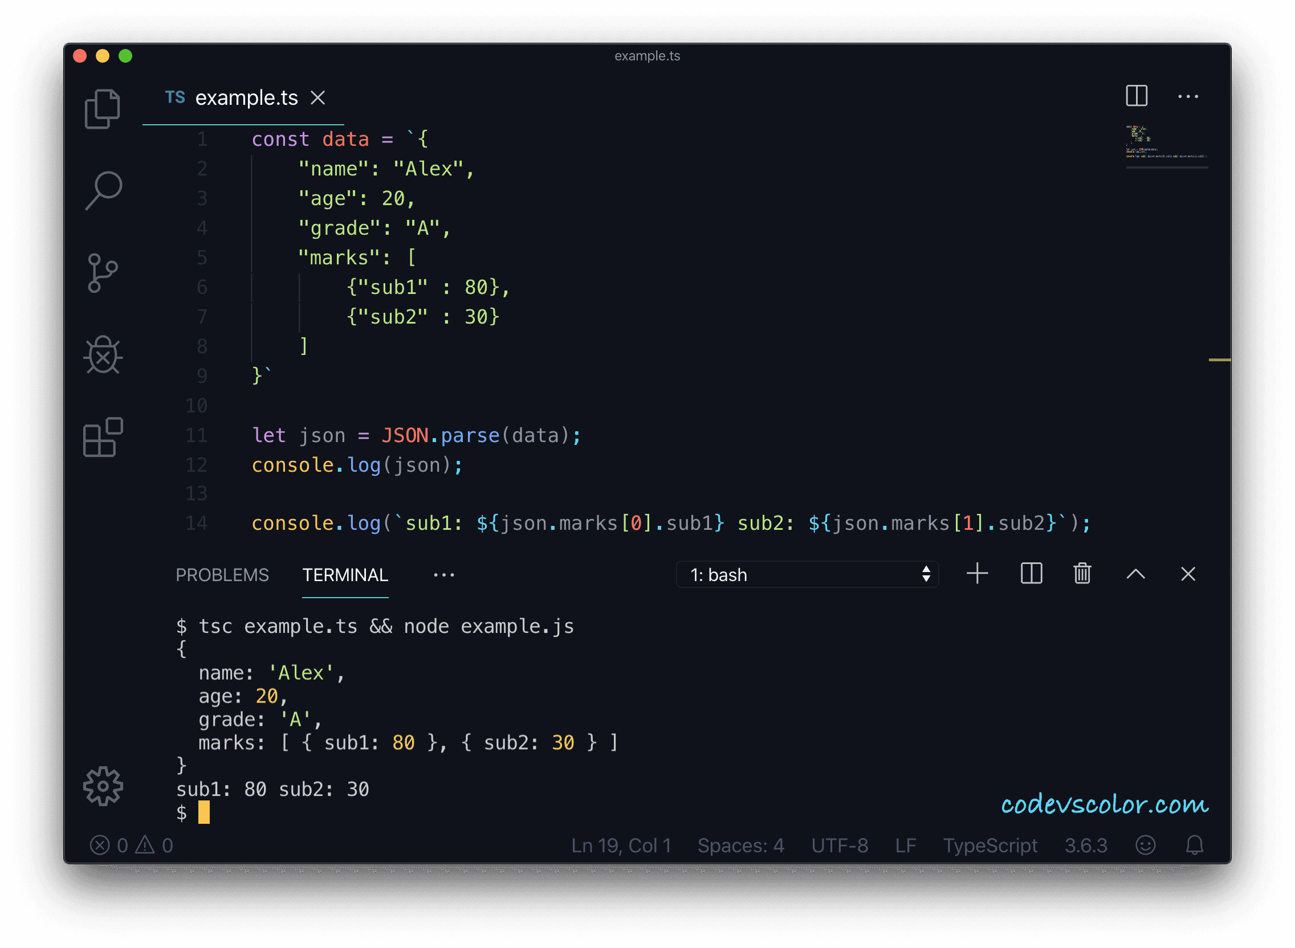Viewport: 1295px width, 948px height.
Task: Open the Settings gear menu
Action: [x=103, y=788]
